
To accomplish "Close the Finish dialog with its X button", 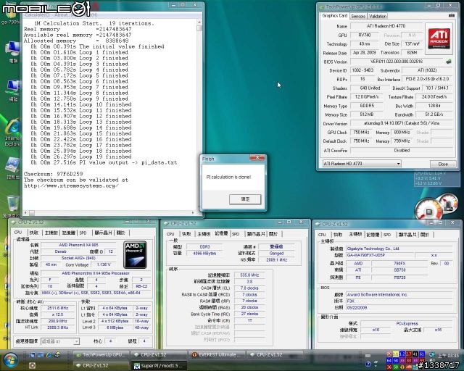I will (257, 158).
